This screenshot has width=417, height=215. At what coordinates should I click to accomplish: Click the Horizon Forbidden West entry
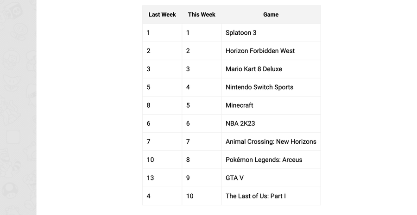(x=260, y=51)
